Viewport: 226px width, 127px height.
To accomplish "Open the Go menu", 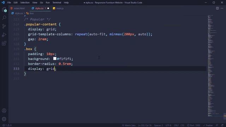I will [x=42, y=2].
